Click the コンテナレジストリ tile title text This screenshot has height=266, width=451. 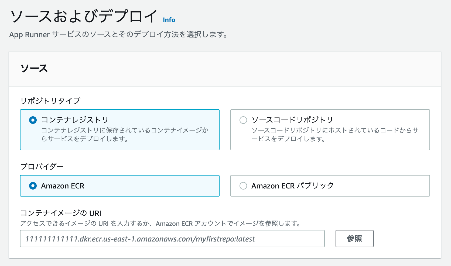[x=75, y=120]
